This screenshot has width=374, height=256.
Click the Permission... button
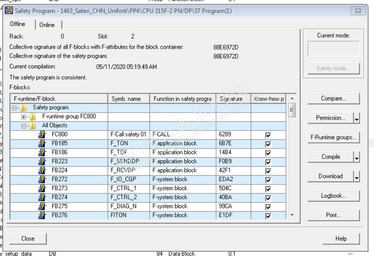331,118
